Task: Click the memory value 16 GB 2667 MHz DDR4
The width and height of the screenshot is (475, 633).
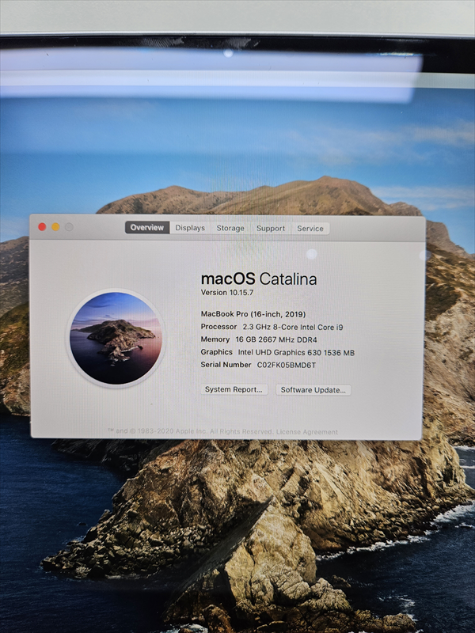Action: point(276,339)
